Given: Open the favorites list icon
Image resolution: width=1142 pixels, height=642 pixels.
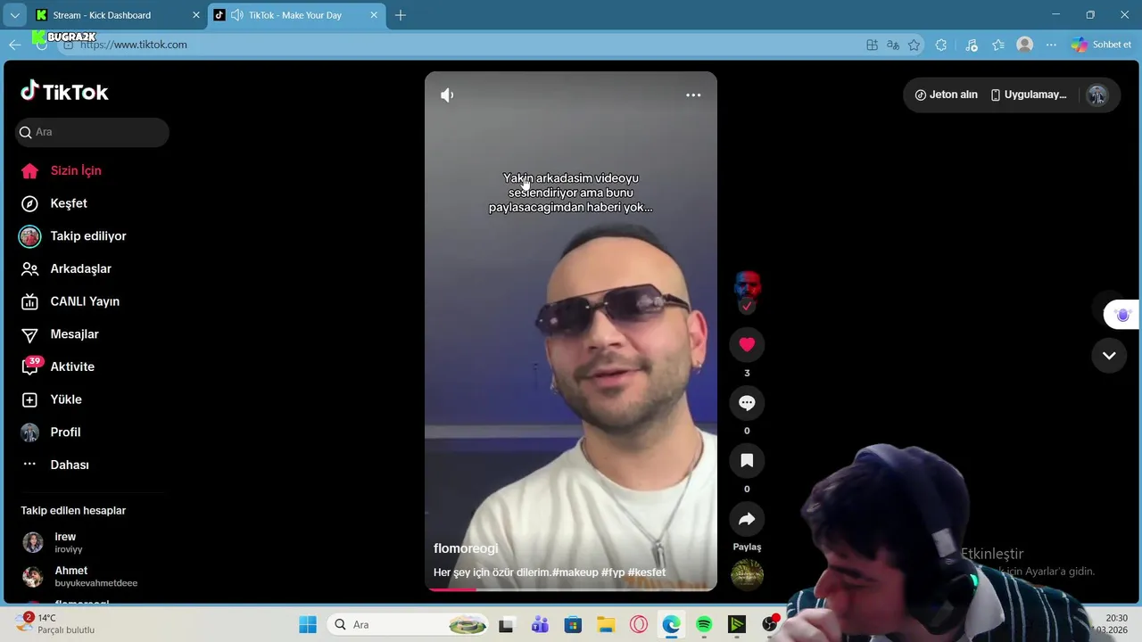Looking at the screenshot, I should tap(998, 45).
